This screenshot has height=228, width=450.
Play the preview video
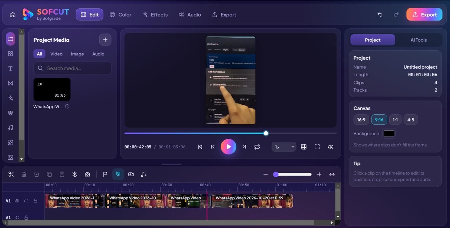coord(228,147)
